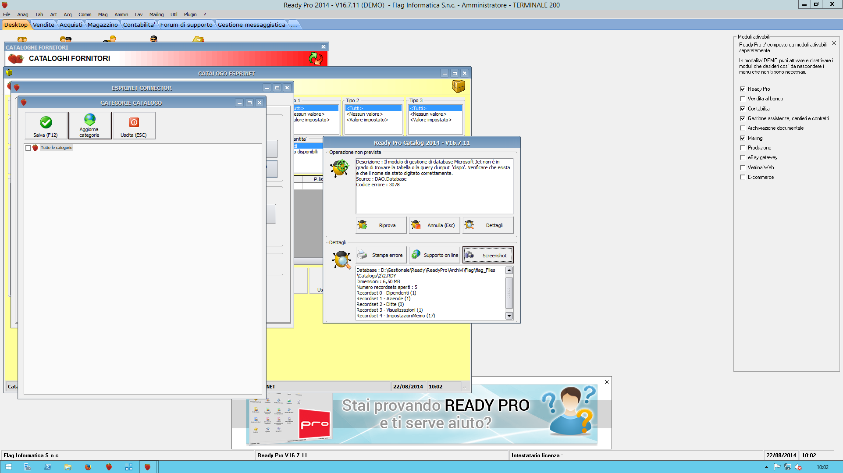Image resolution: width=843 pixels, height=473 pixels.
Task: Open Firefox from the taskbar
Action: pos(88,467)
